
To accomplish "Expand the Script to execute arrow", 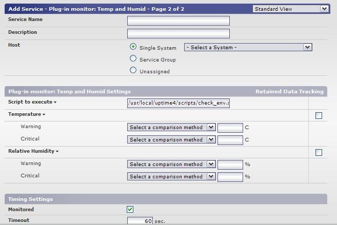I will click(55, 103).
